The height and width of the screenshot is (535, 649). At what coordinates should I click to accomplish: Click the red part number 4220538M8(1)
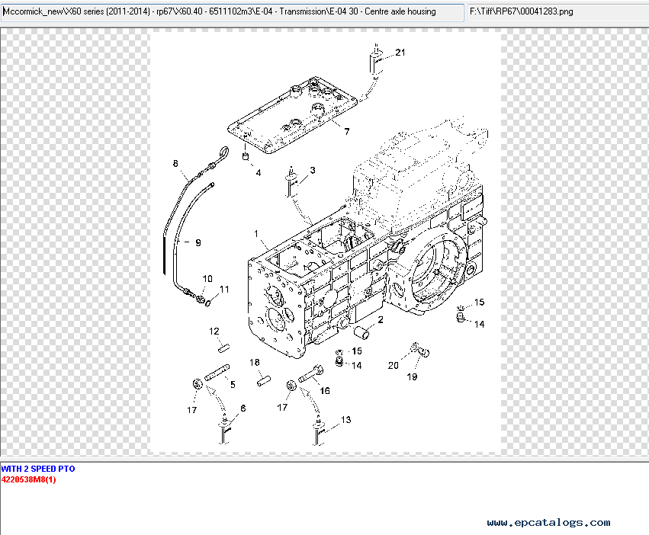point(28,479)
